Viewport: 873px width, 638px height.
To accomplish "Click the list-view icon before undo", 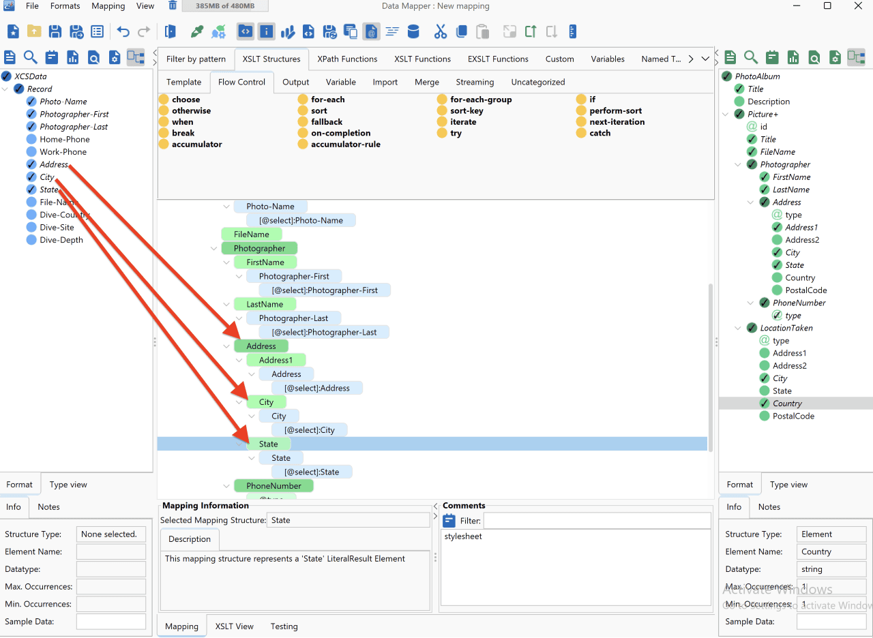I will click(98, 31).
